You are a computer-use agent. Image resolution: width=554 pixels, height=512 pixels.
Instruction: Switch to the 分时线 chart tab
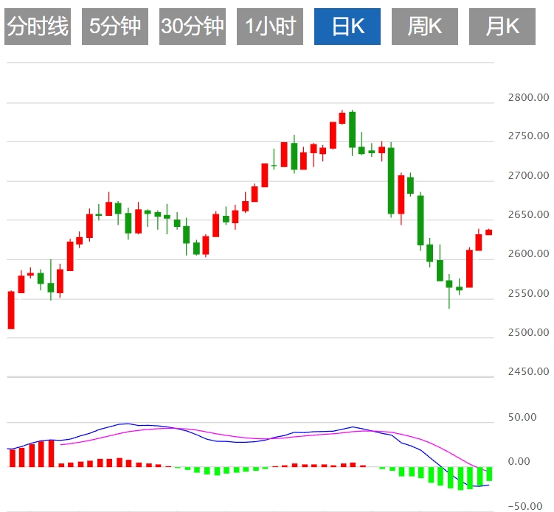point(38,27)
